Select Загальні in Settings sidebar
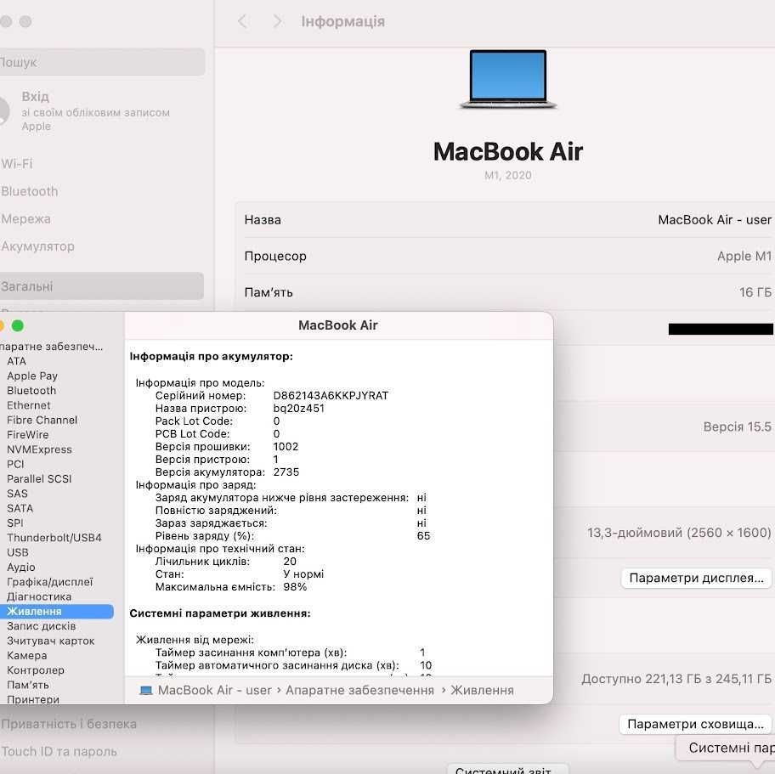Viewport: 775px width, 774px height. point(101,286)
